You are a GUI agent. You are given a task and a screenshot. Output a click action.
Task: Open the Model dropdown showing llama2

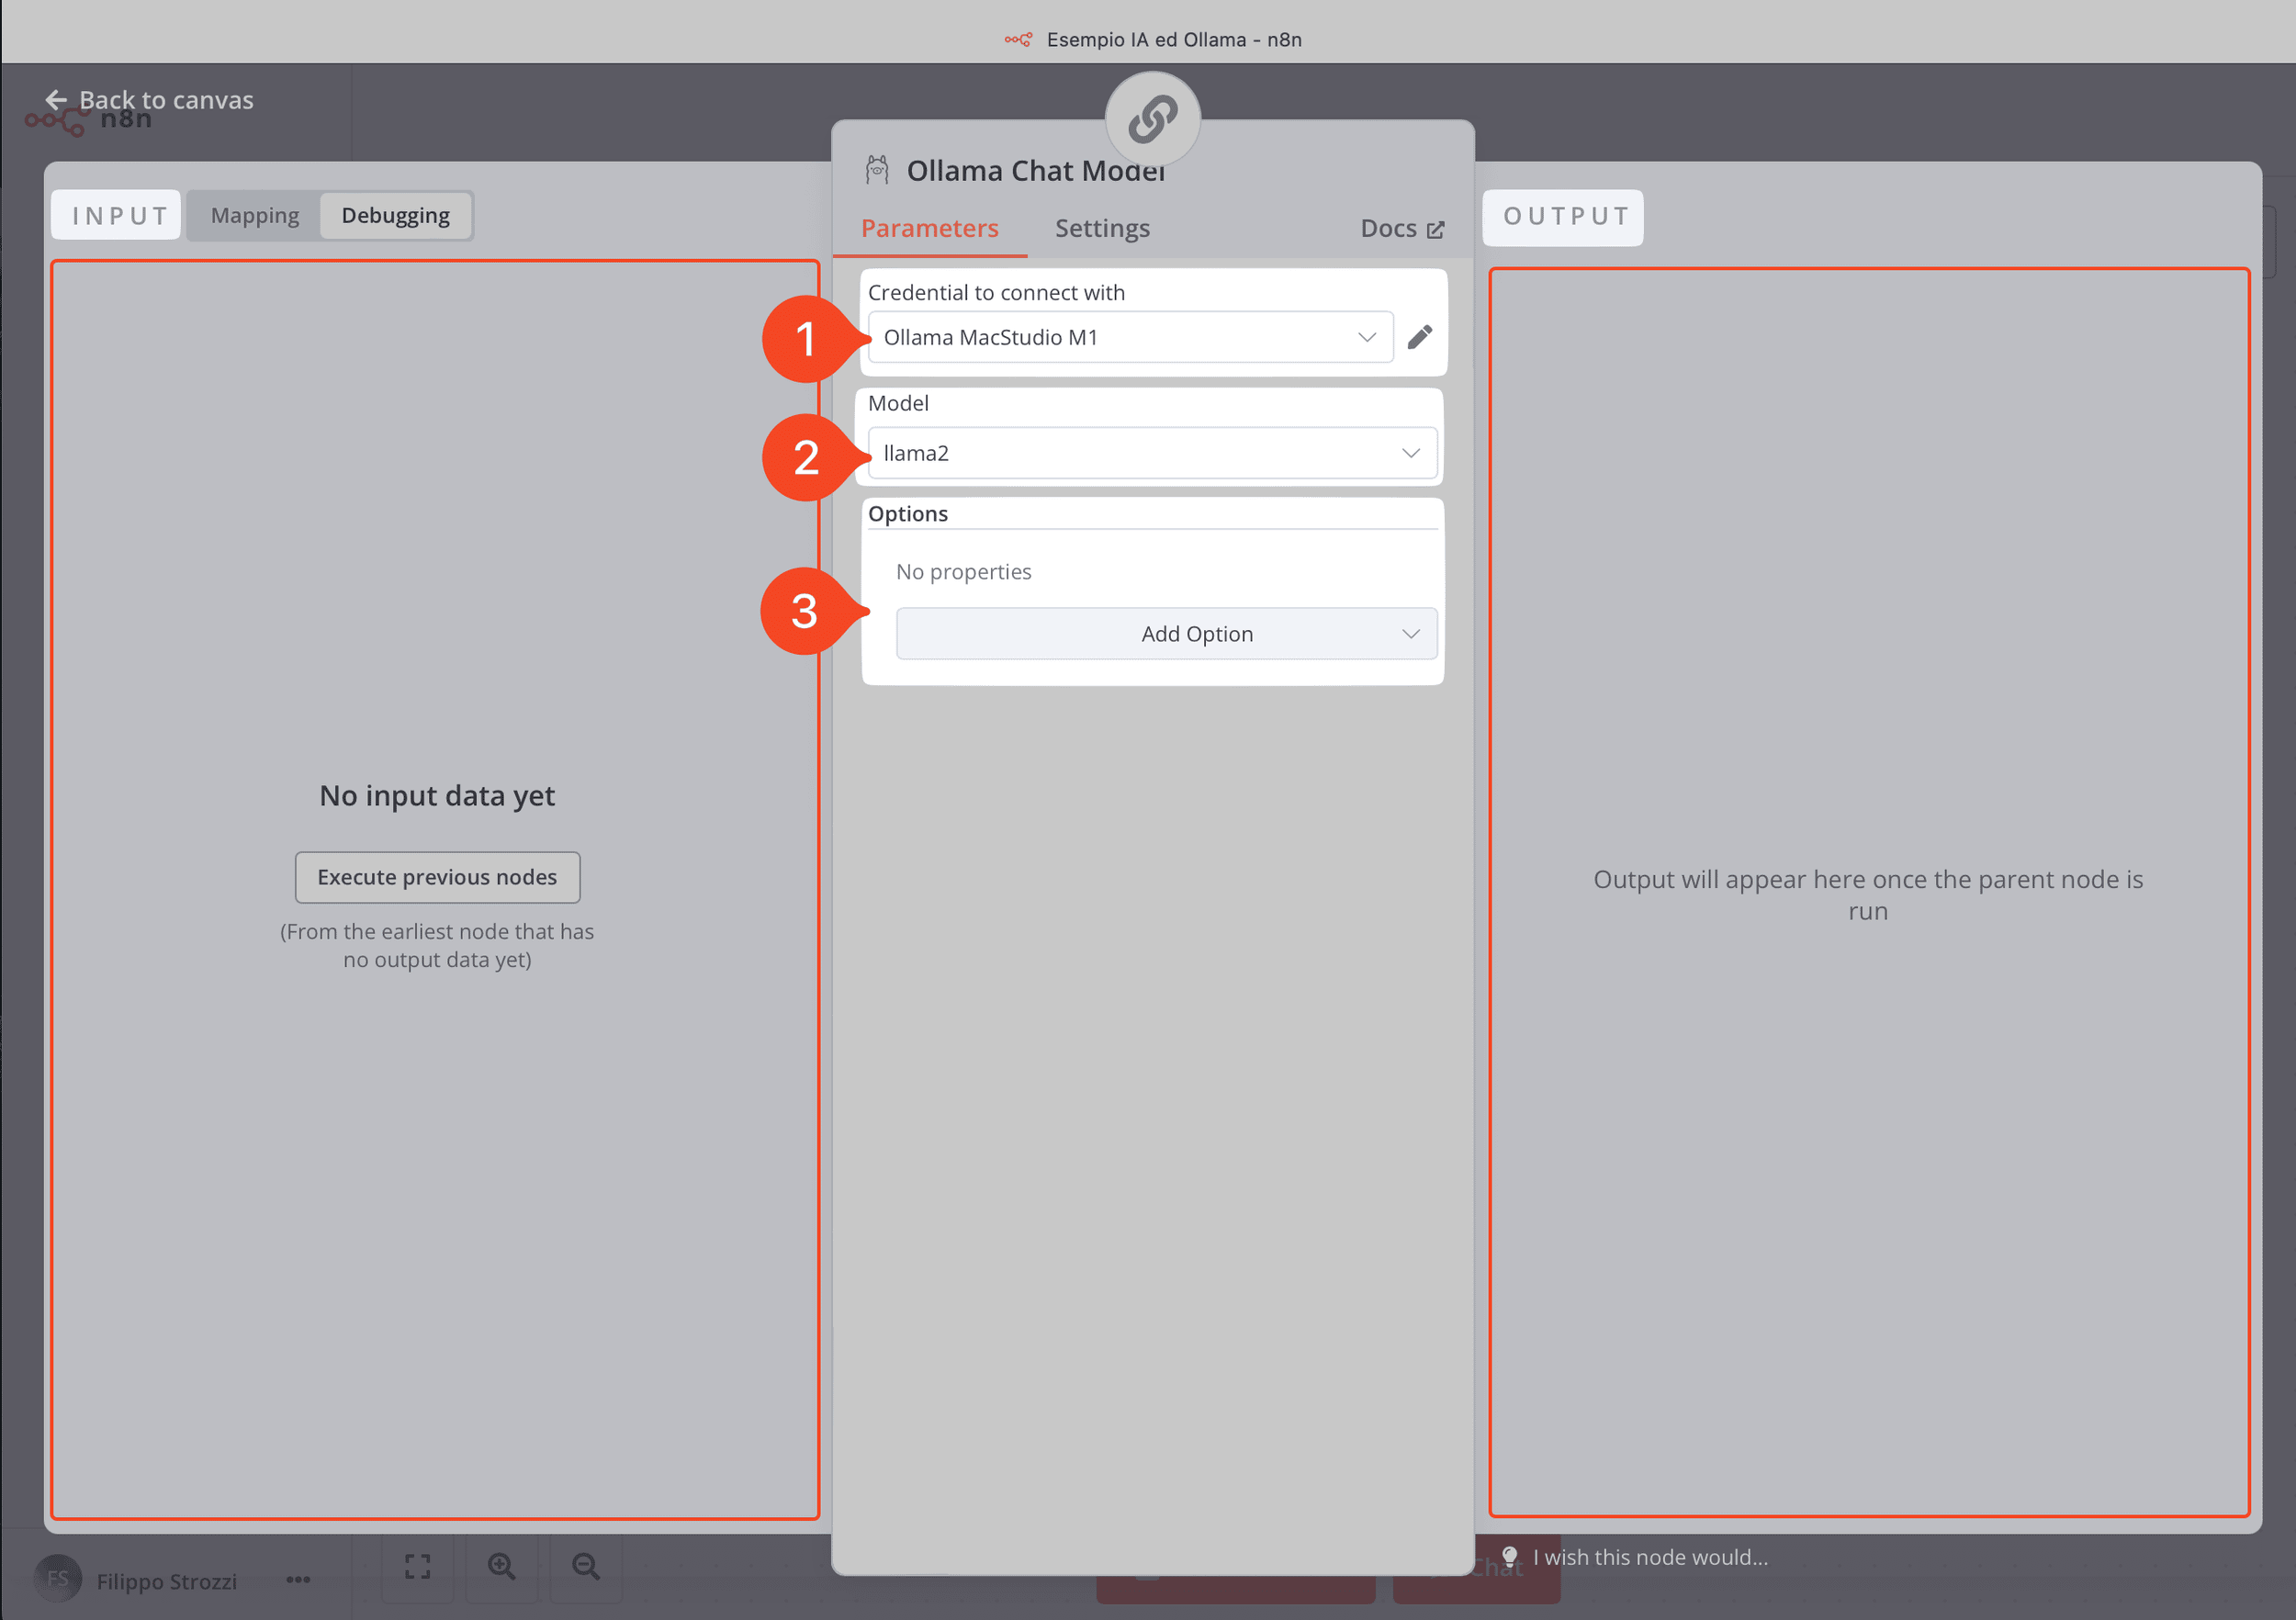click(1152, 453)
